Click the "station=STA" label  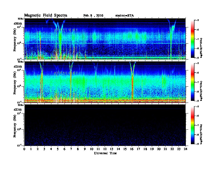point(125,16)
